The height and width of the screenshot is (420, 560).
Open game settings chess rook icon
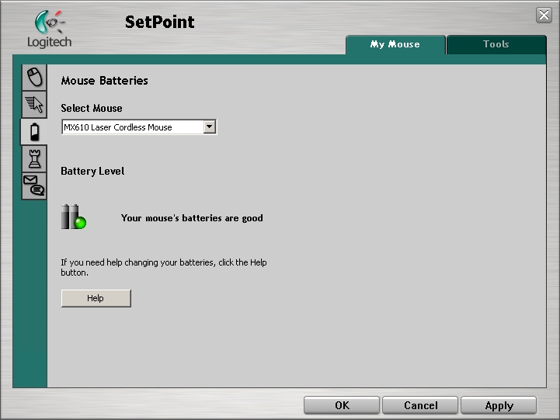tap(33, 158)
